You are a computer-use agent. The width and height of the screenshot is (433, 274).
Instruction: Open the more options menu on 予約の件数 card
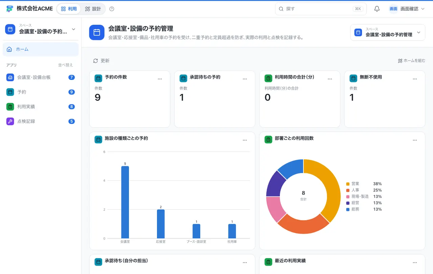tap(160, 79)
